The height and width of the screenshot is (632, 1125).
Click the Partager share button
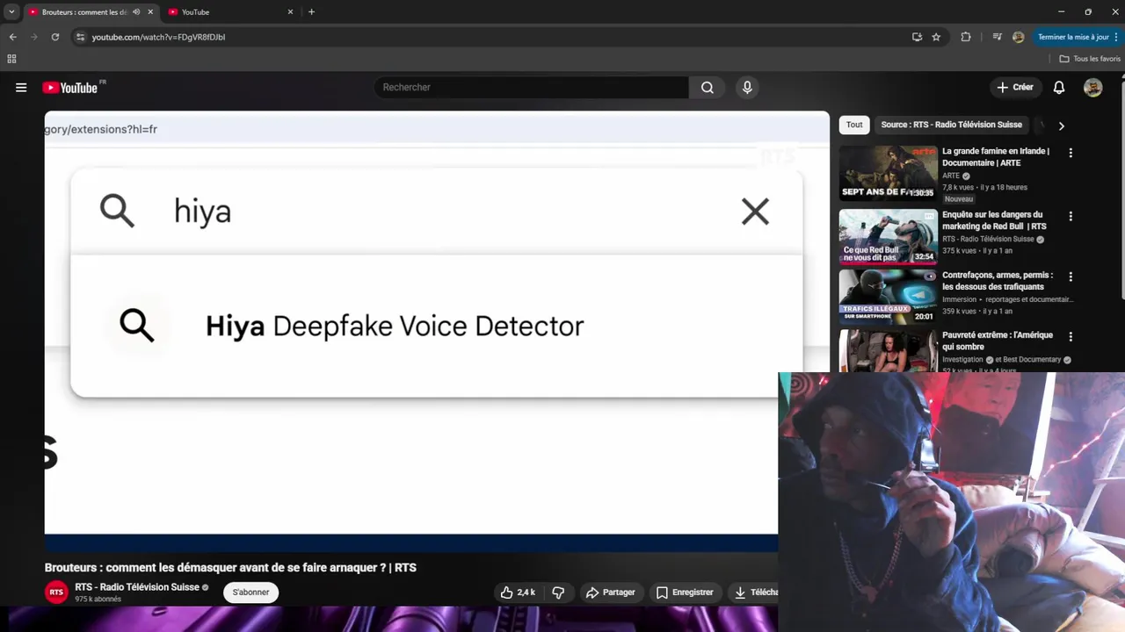(611, 592)
